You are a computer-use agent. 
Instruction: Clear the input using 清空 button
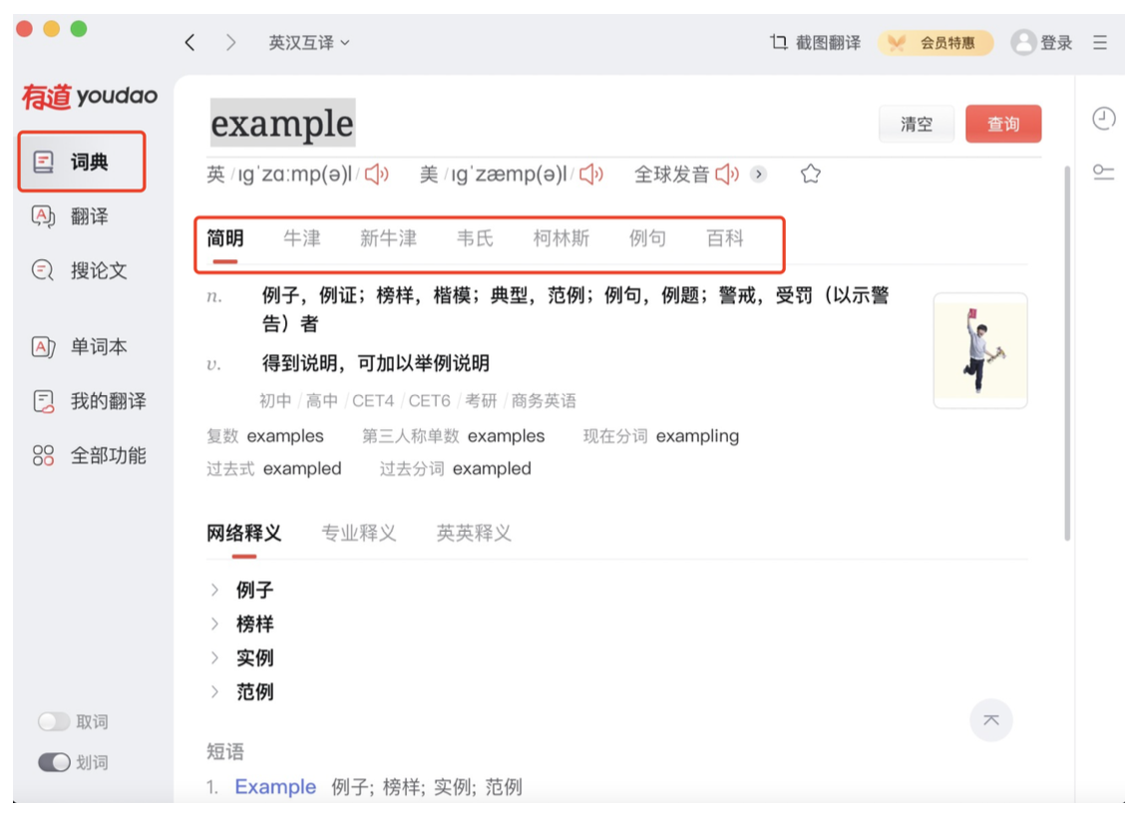click(x=916, y=125)
